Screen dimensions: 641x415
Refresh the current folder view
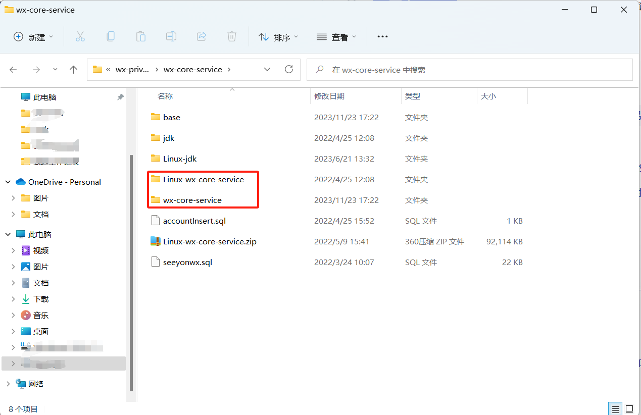pyautogui.click(x=289, y=70)
